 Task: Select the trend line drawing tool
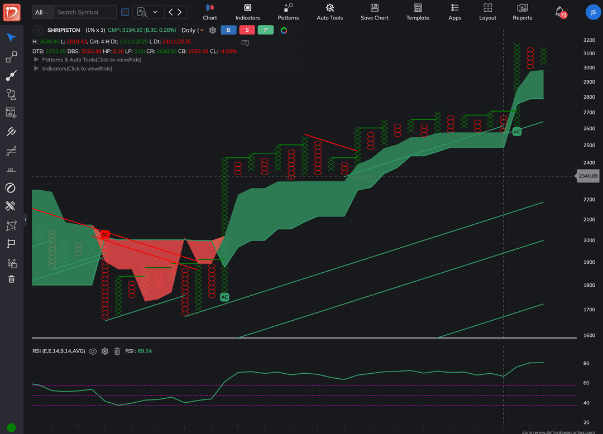click(x=11, y=75)
